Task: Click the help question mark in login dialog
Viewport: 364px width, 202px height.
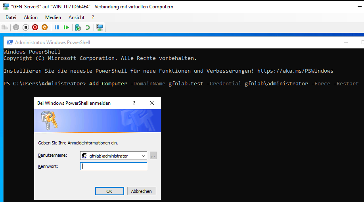Action: (x=134, y=103)
